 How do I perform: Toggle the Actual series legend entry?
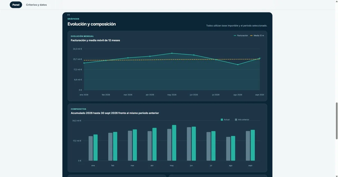[x=225, y=120]
